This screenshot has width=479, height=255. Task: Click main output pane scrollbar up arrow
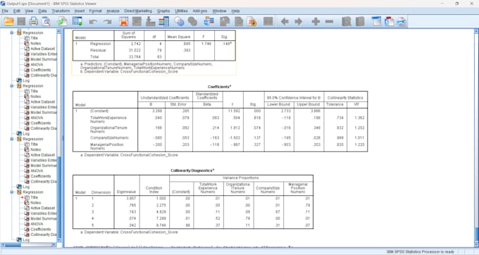(476, 31)
